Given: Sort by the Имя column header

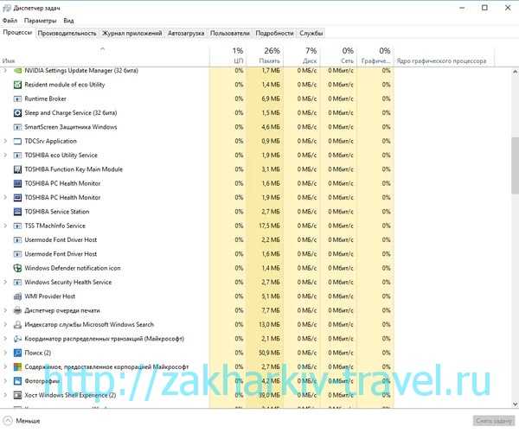Looking at the screenshot, I should coord(105,55).
